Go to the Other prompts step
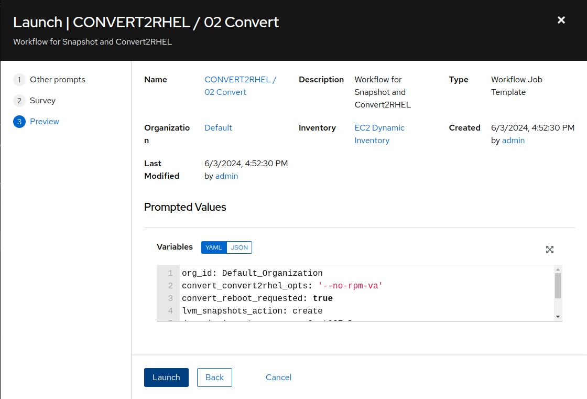The image size is (587, 399). coord(58,79)
